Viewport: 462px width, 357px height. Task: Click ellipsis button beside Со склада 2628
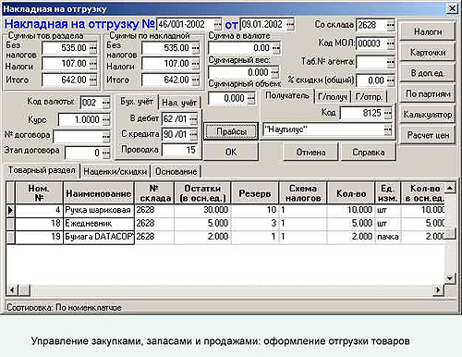[x=390, y=25]
